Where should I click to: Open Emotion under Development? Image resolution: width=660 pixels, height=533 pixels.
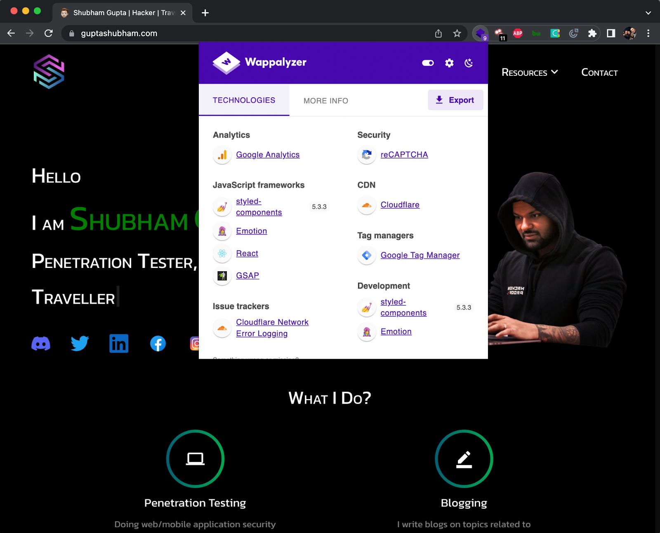(396, 331)
